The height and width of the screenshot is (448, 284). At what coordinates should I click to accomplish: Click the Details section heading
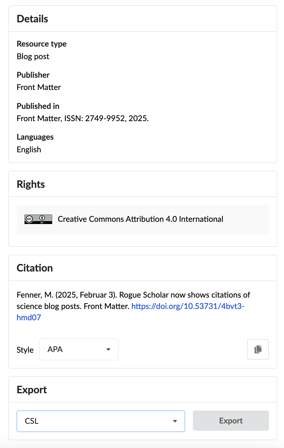(32, 19)
